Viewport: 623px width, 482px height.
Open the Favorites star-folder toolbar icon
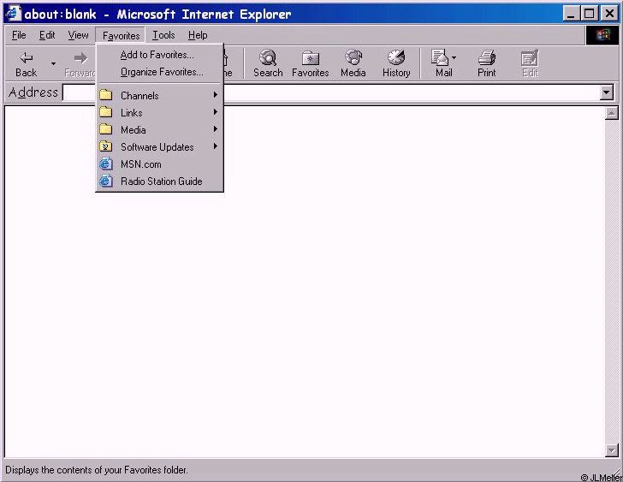click(311, 58)
